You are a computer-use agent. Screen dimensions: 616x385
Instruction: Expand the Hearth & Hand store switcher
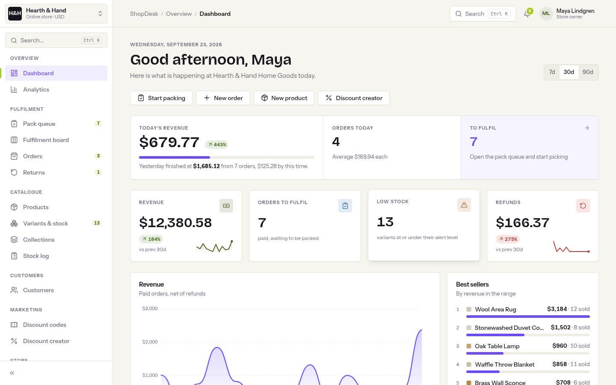point(56,14)
